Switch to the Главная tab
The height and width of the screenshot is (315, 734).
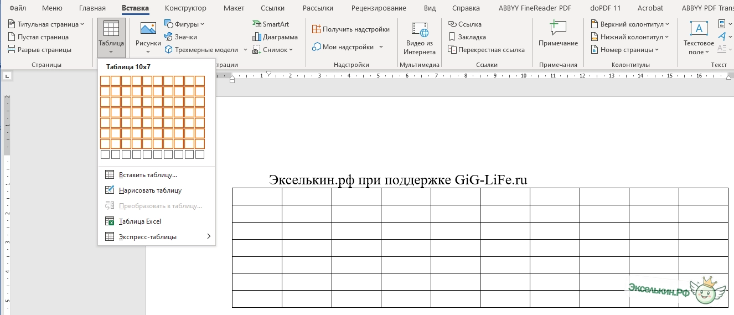(92, 8)
